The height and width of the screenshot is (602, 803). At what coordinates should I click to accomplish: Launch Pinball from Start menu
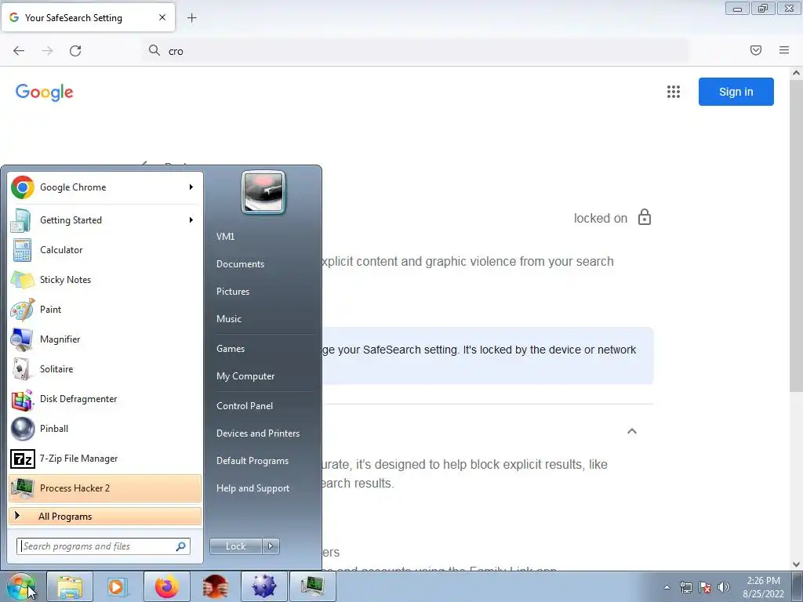pos(105,429)
